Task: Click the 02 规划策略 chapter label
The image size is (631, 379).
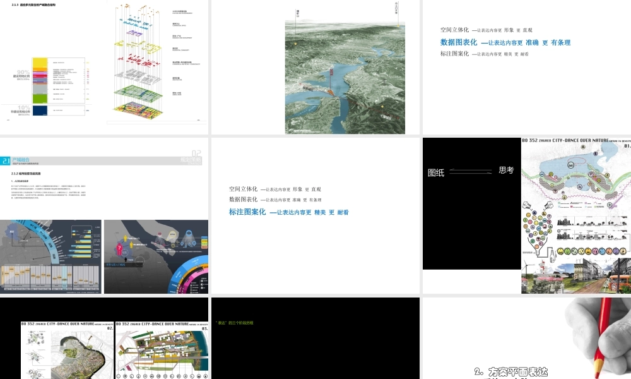Action: coord(196,157)
